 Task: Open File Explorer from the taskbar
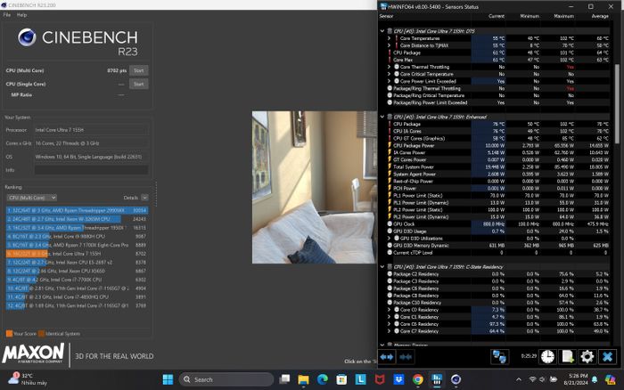tap(303, 379)
